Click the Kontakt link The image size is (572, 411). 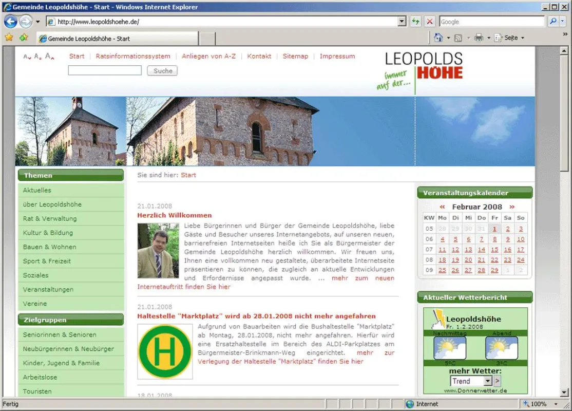(x=259, y=56)
